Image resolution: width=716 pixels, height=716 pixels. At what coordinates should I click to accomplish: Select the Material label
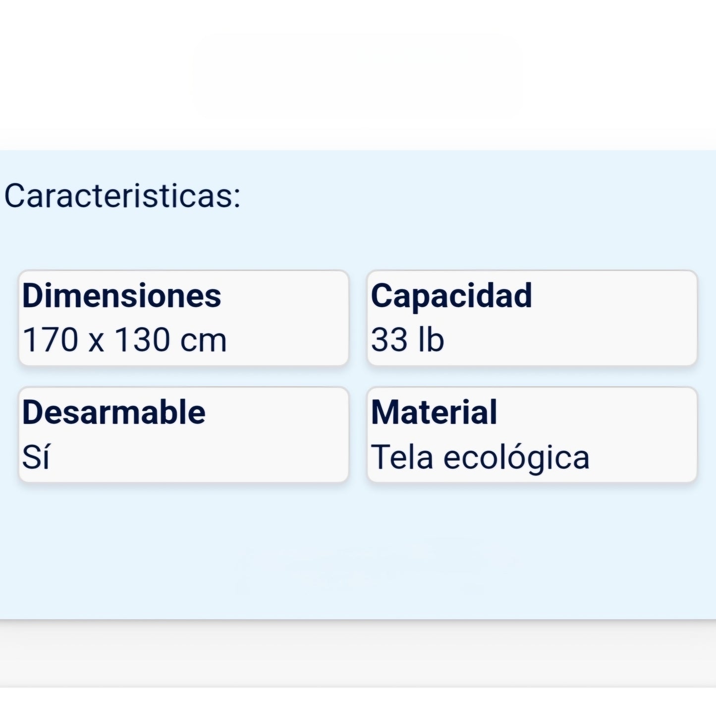[434, 412]
